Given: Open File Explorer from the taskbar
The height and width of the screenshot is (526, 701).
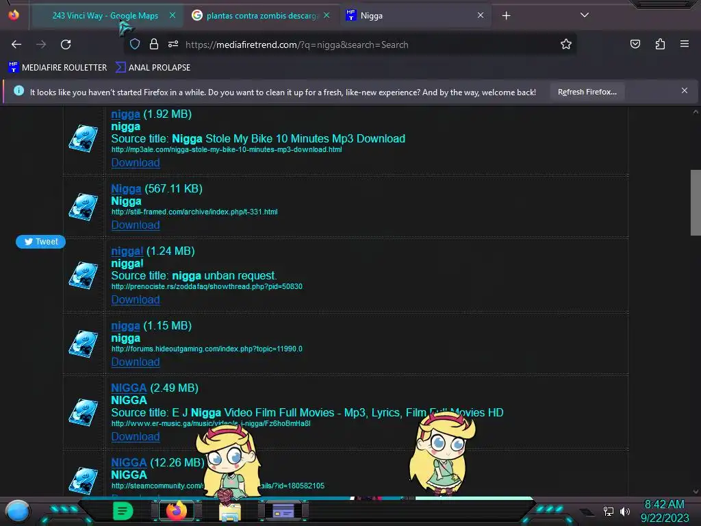Looking at the screenshot, I should tap(230, 512).
